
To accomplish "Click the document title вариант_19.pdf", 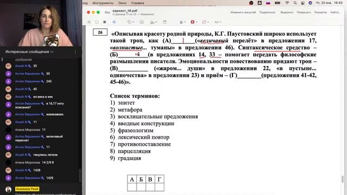I will point(125,11).
